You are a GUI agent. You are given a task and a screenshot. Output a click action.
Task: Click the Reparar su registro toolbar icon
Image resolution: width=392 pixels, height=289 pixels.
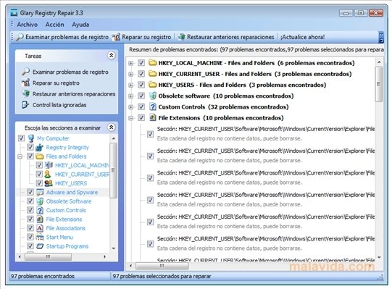pos(116,37)
